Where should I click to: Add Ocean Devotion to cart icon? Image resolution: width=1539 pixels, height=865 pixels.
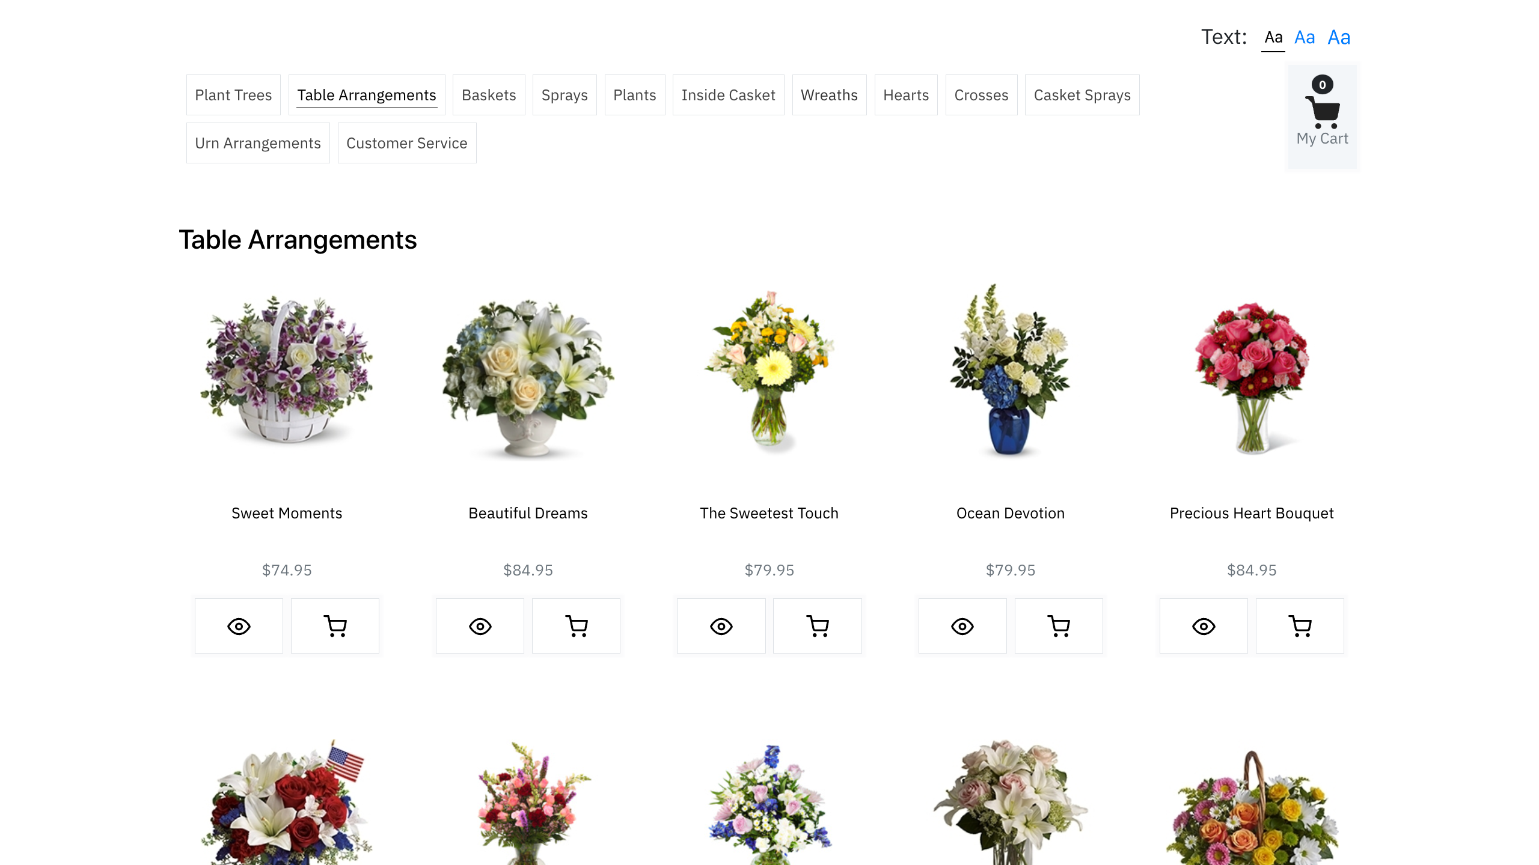[1059, 626]
